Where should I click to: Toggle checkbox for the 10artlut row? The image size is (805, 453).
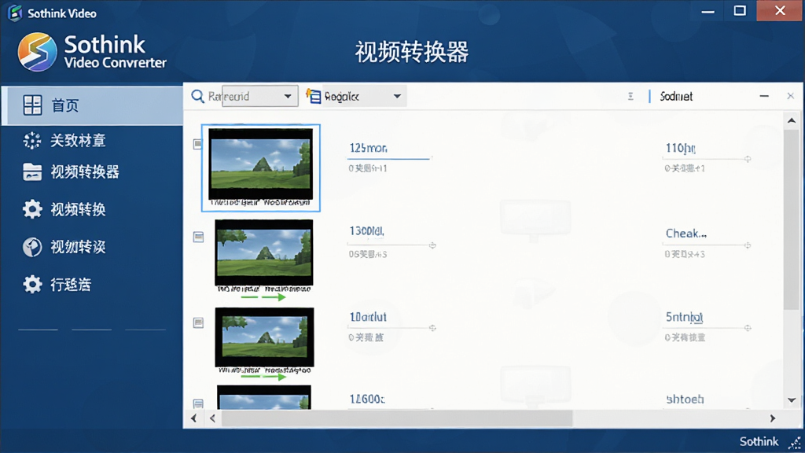coord(198,322)
